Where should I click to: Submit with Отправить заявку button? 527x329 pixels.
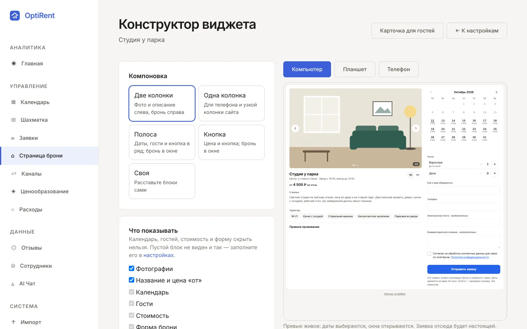(x=464, y=269)
